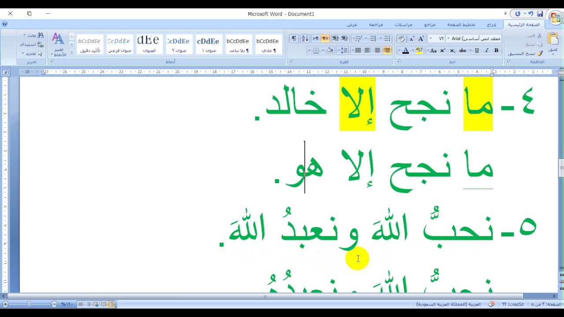Click the yellow text highlight color button
The height and width of the screenshot is (317, 564).
[419, 51]
